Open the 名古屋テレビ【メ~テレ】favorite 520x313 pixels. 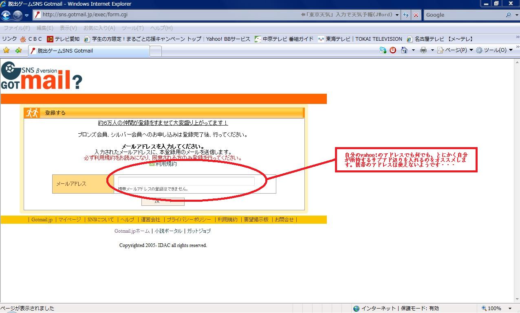tap(440, 39)
